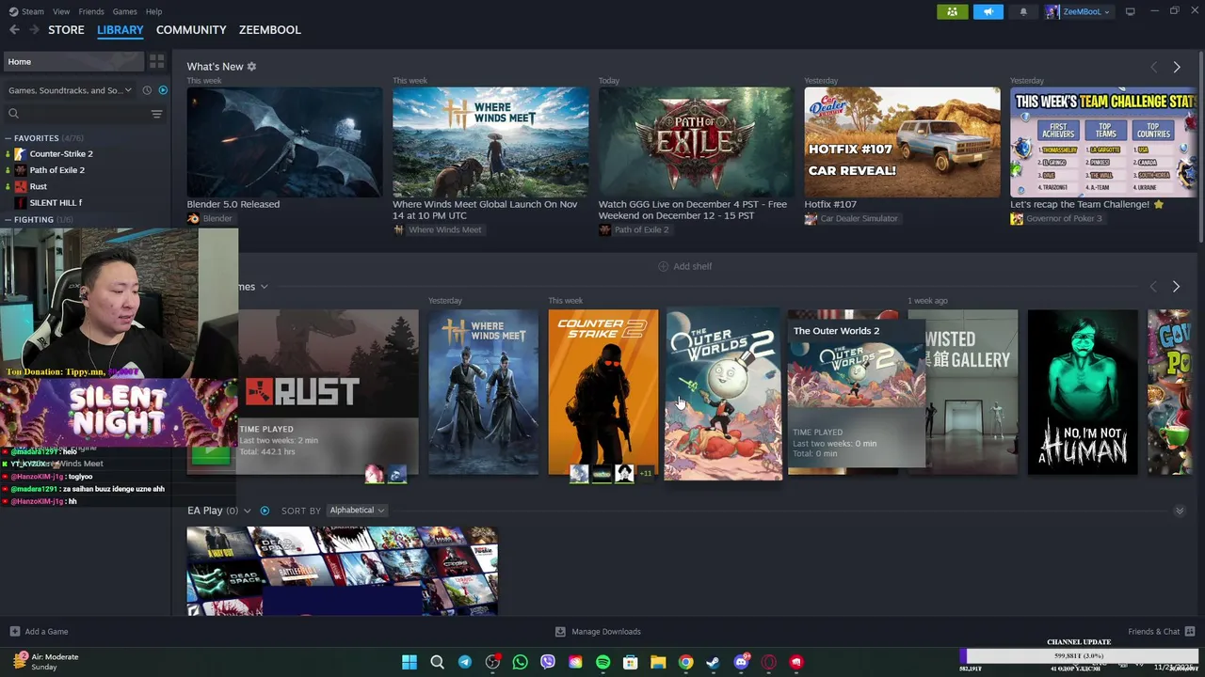Screen dimensions: 1205x677
Task: Click the Manage Downloads icon
Action: (560, 632)
